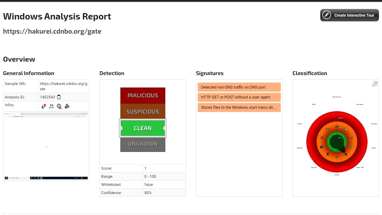
Task: Copy the Analysis ID with the clipboard icon
Action: (x=59, y=97)
